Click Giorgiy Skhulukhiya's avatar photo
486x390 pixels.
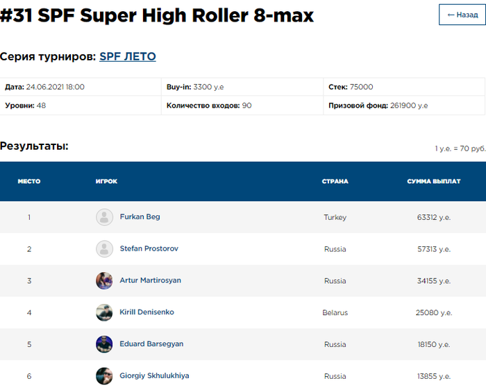tap(104, 376)
